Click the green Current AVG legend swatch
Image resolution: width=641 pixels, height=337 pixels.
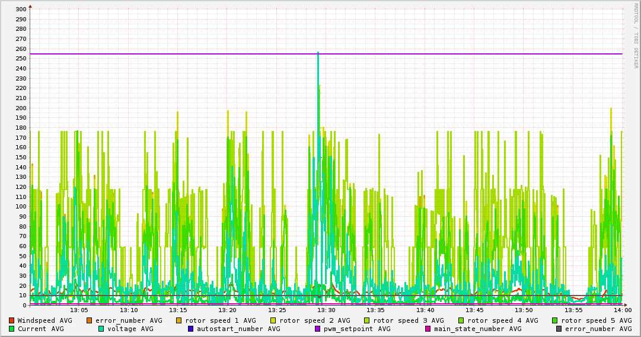coord(11,329)
